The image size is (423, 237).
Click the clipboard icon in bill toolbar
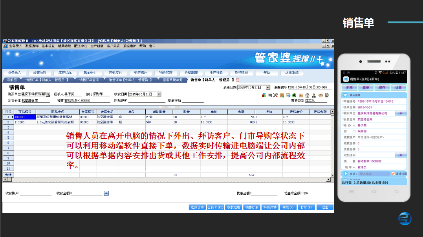point(327,95)
